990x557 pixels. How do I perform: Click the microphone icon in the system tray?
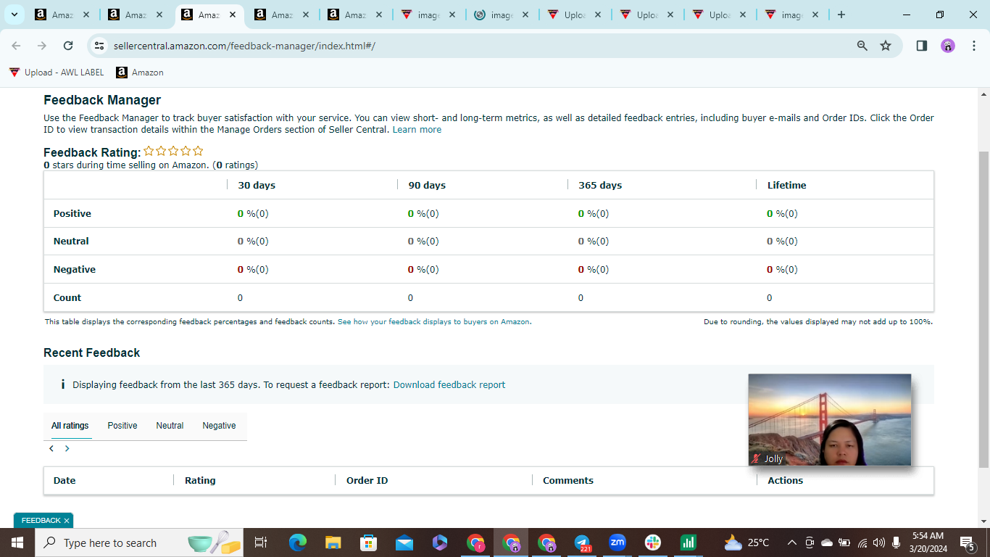point(897,542)
